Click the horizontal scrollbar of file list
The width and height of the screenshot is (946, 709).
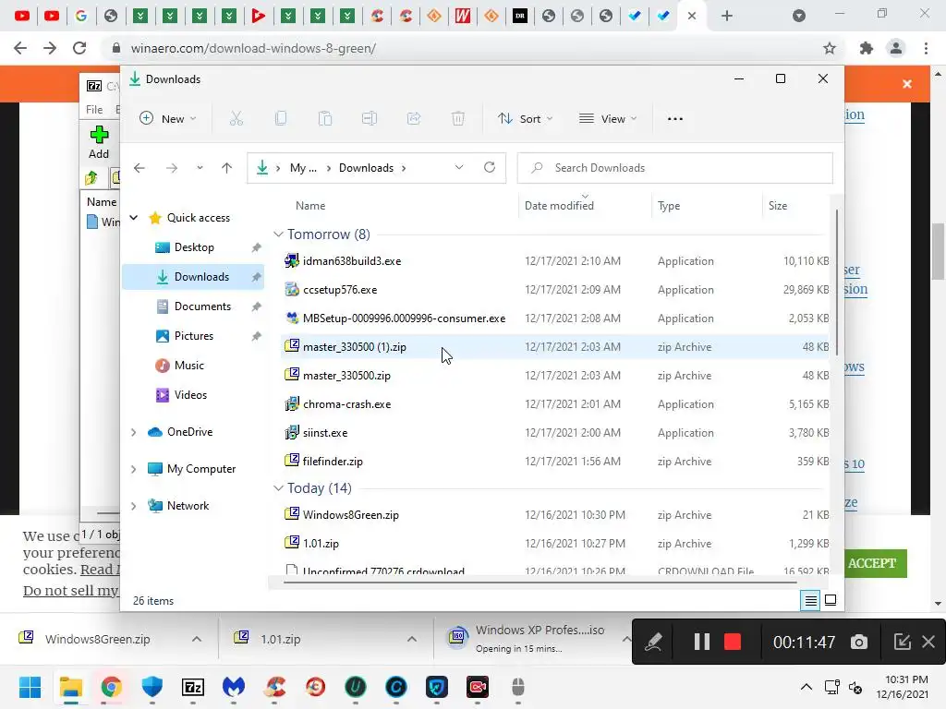pyautogui.click(x=540, y=583)
